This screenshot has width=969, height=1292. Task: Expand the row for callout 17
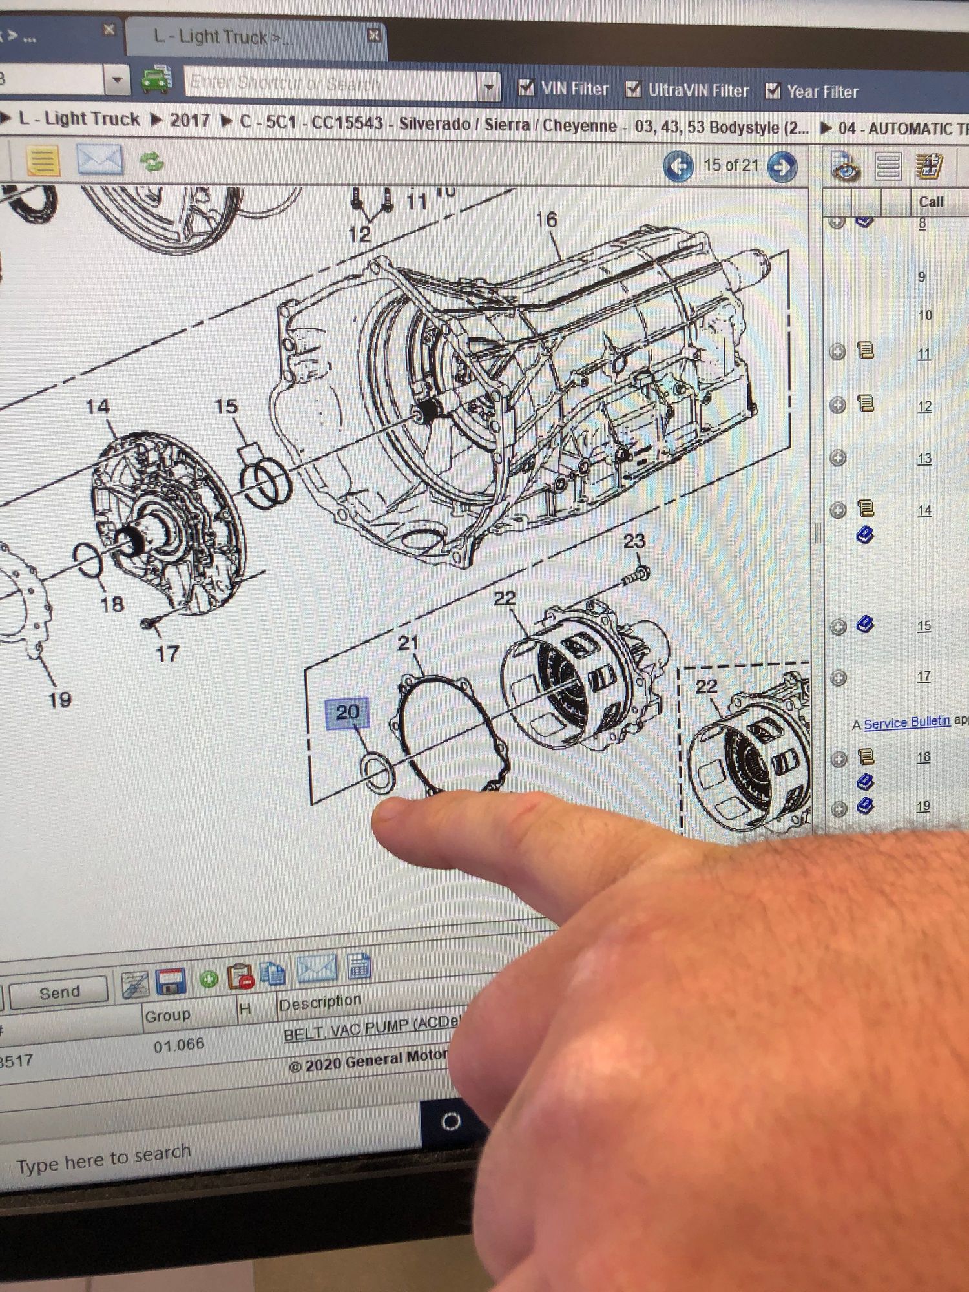[x=839, y=678]
